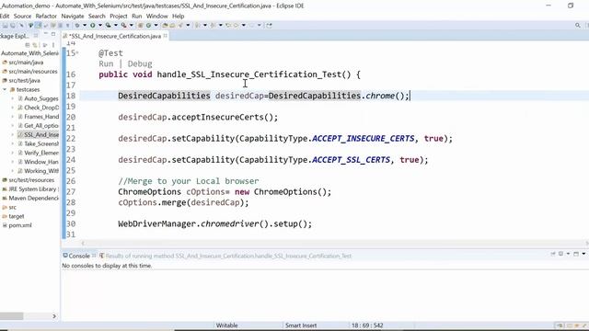Image resolution: width=589 pixels, height=331 pixels.
Task: Open the Open Console dropdown arrow
Action: [583, 254]
